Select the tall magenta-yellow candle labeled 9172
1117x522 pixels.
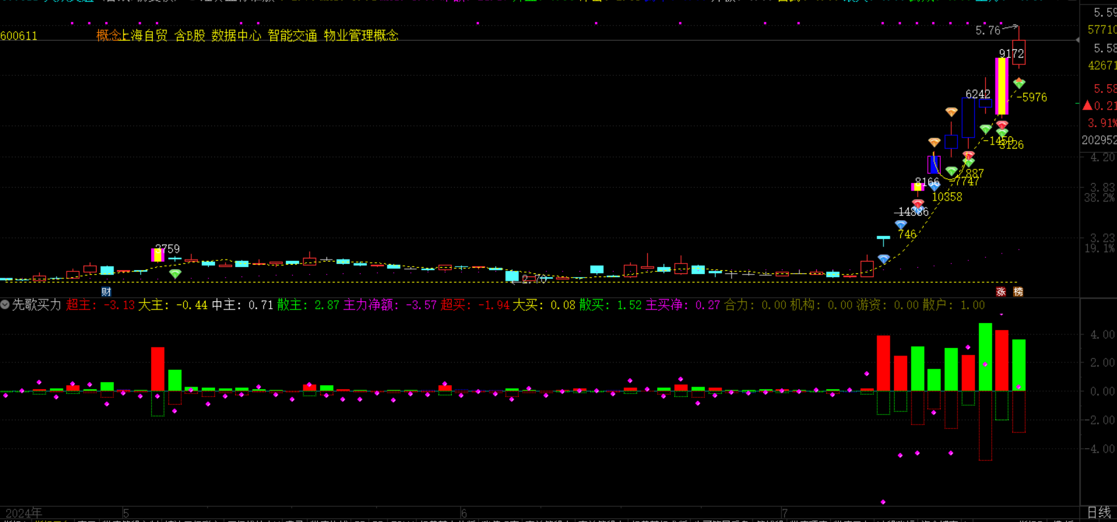[1002, 86]
